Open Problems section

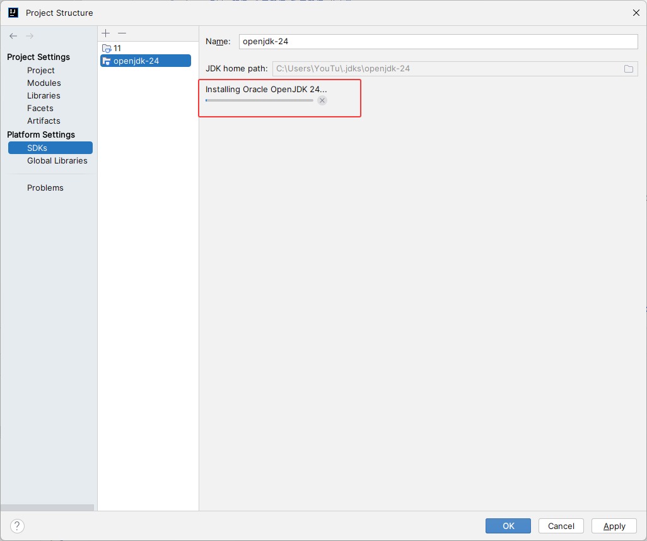point(45,188)
